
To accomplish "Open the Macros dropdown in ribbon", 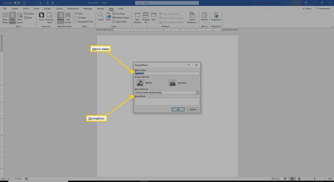I will click(204, 18).
